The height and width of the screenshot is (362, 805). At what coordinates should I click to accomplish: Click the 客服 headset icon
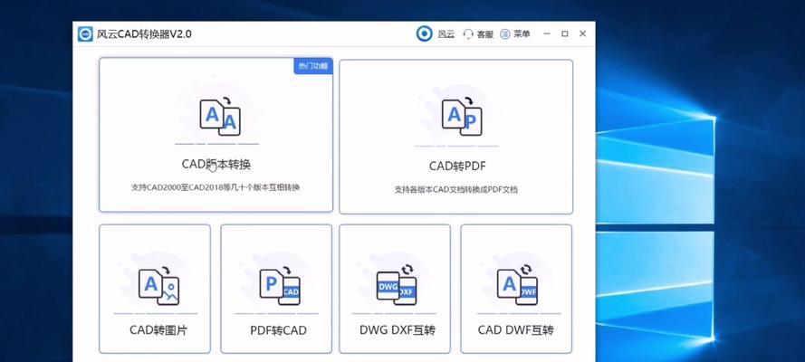click(x=468, y=33)
